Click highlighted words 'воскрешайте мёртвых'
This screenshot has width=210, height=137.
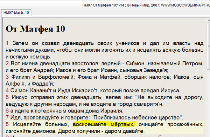point(103,124)
